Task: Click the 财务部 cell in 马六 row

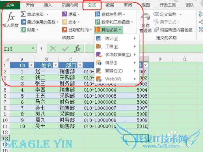Action: 71,102
